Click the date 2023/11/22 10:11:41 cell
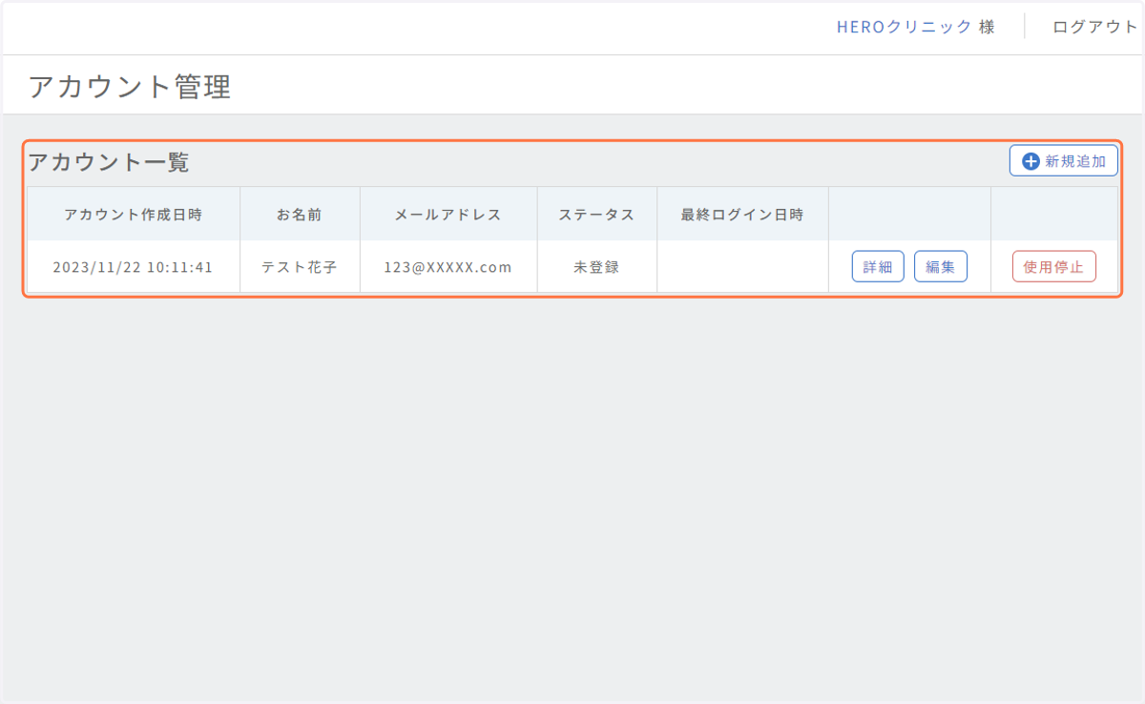1145x704 pixels. coord(134,267)
